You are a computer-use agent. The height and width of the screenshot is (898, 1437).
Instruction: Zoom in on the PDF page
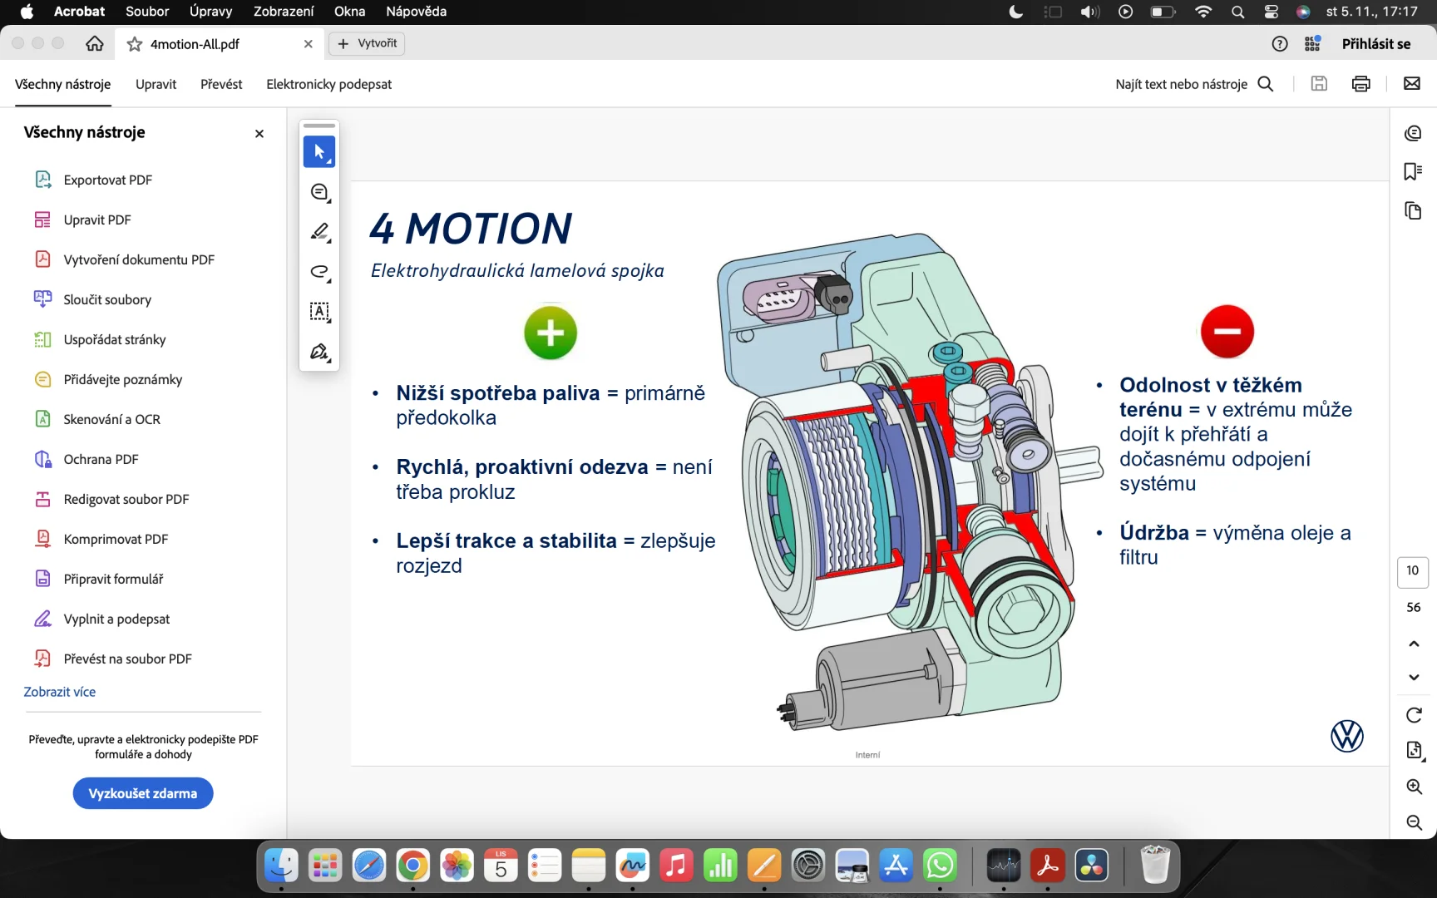coord(1414,787)
